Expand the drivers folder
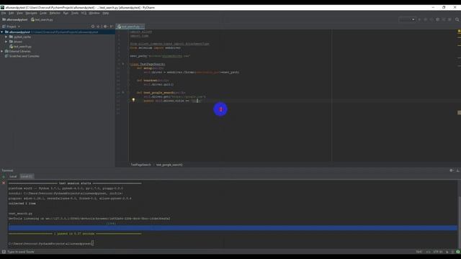 [6, 42]
